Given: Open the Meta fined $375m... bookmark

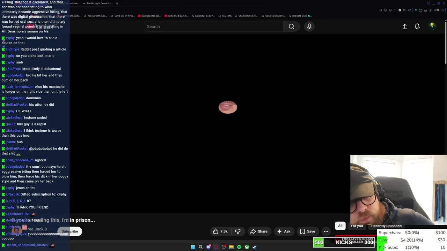Looking at the screenshot, I should pos(176,16).
